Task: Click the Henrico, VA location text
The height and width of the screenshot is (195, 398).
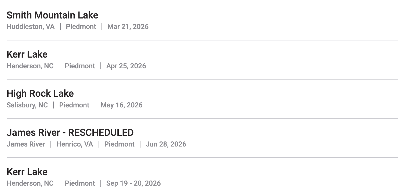Action: click(x=75, y=144)
